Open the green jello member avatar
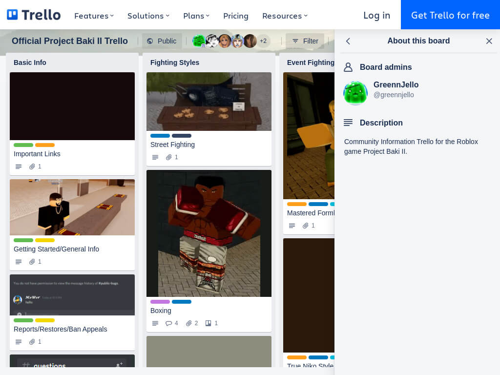Screen dimensions: 500x375 pyautogui.click(x=199, y=41)
